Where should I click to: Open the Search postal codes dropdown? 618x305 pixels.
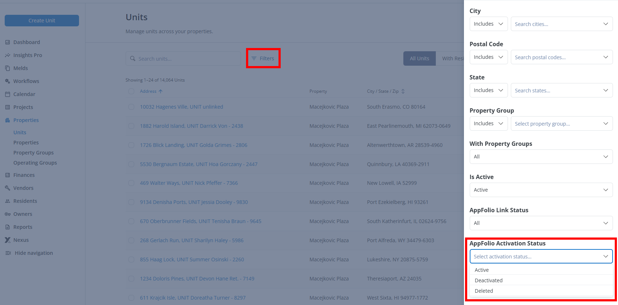coord(562,57)
